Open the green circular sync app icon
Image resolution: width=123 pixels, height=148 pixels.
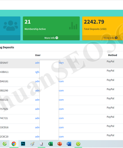click(78, 144)
